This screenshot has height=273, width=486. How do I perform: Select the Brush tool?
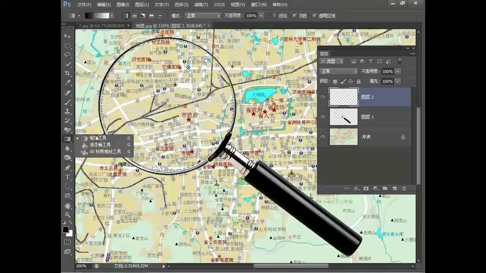click(x=68, y=102)
